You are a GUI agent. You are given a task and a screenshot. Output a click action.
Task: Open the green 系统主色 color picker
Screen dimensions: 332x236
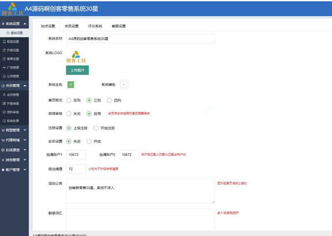(x=71, y=85)
